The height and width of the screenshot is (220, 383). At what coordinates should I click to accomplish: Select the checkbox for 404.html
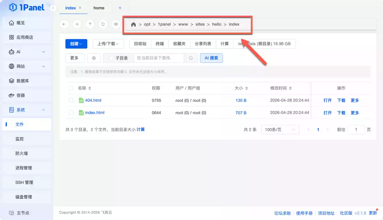click(71, 100)
